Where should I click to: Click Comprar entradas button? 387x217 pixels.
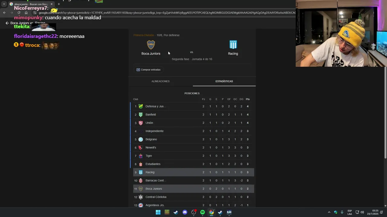(x=148, y=70)
